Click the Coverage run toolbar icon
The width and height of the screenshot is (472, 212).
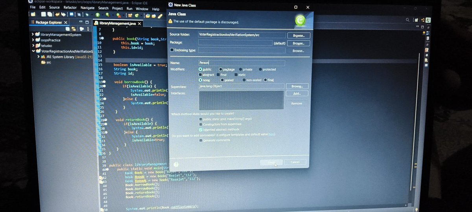[x=108, y=15]
